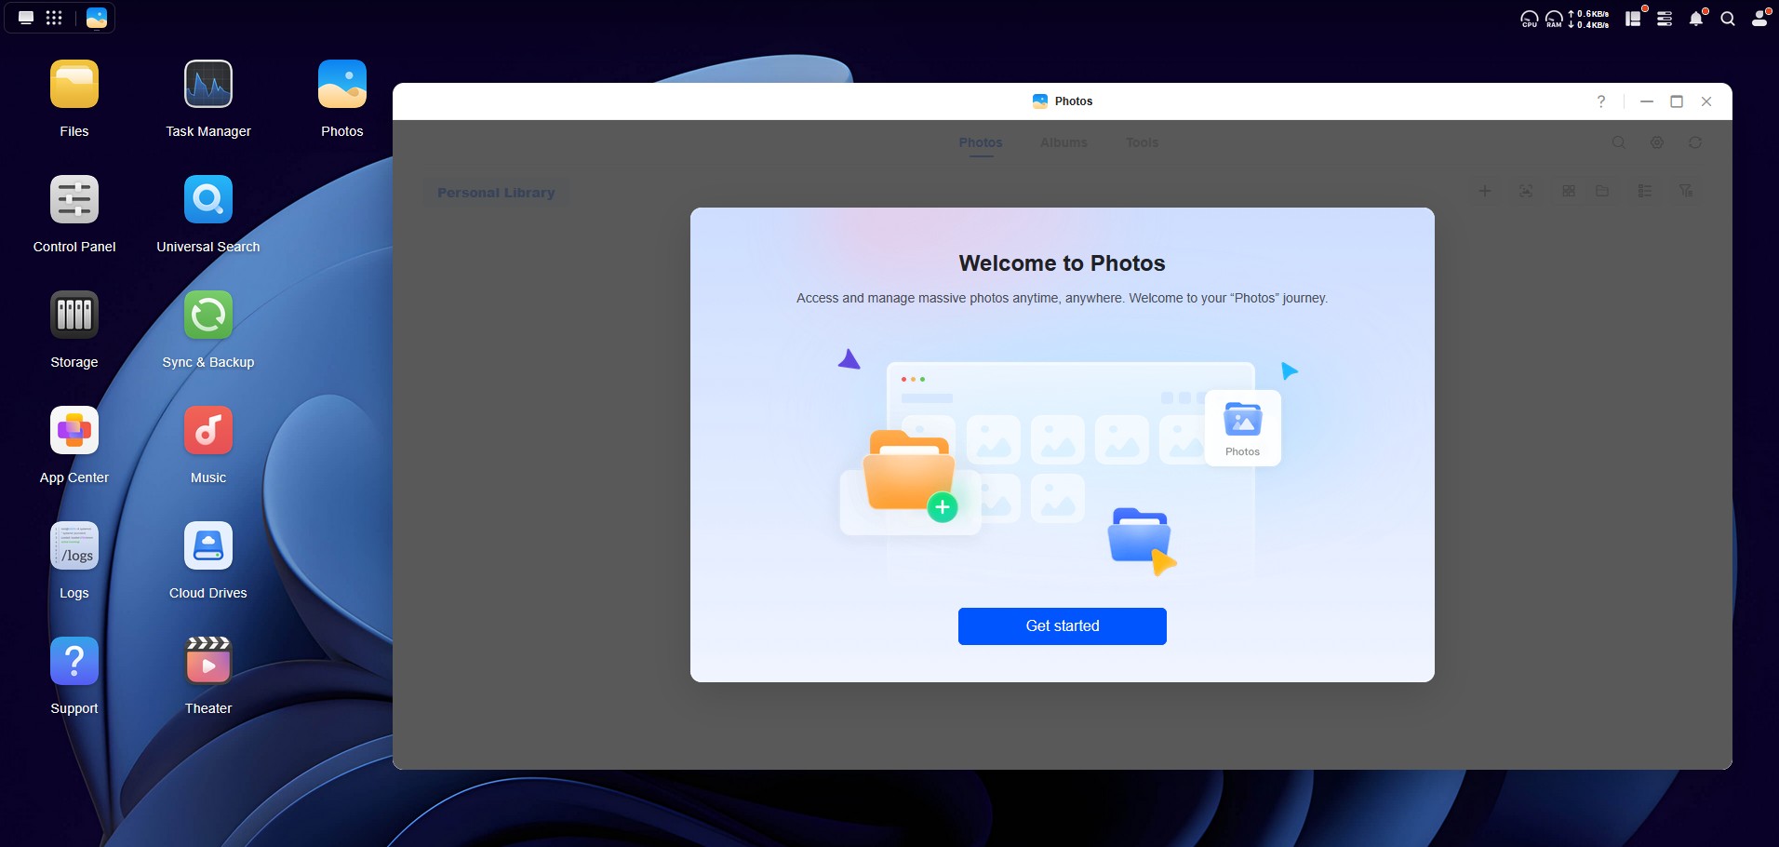
Task: Open notifications bell in top bar
Action: [1696, 19]
